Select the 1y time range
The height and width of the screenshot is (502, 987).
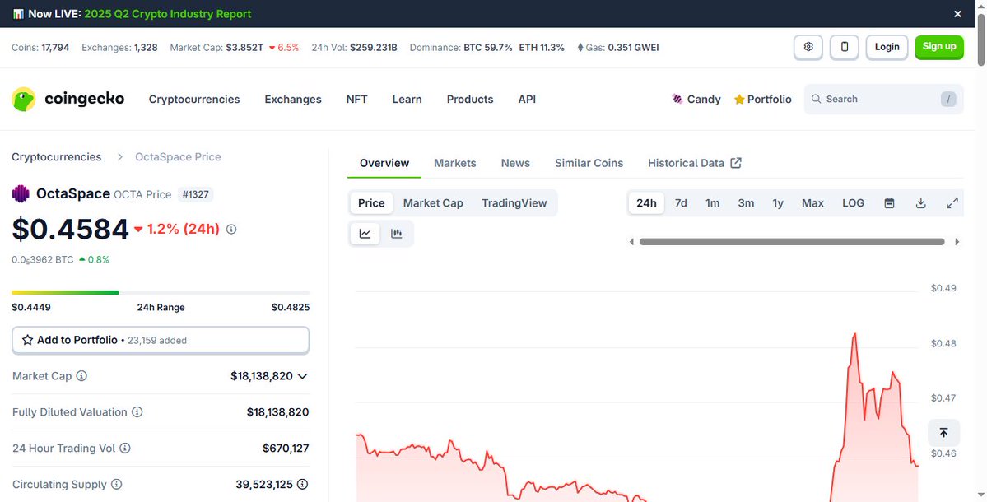point(778,203)
